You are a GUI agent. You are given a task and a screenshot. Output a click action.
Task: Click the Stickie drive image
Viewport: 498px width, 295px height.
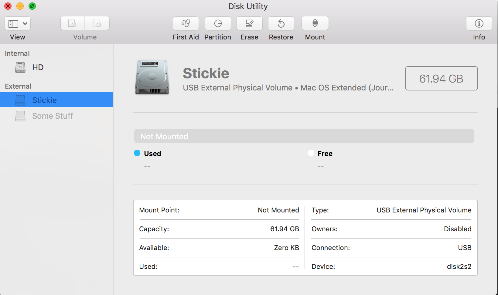[x=152, y=77]
